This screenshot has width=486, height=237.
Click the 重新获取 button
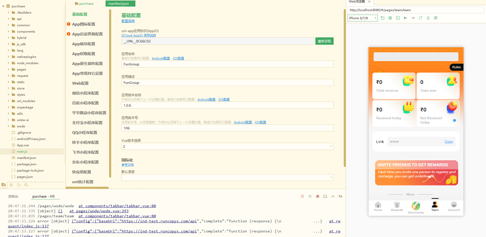click(x=324, y=41)
